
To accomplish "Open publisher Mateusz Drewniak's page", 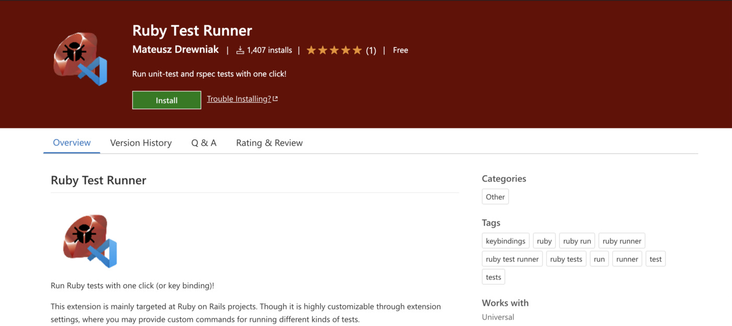I will pos(176,50).
